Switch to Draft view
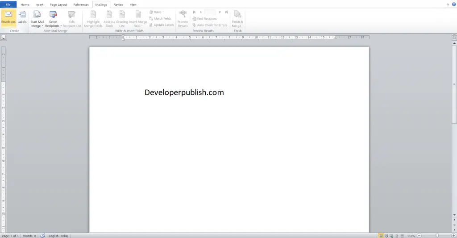Viewport: 457px width, 238px height. tap(402, 236)
